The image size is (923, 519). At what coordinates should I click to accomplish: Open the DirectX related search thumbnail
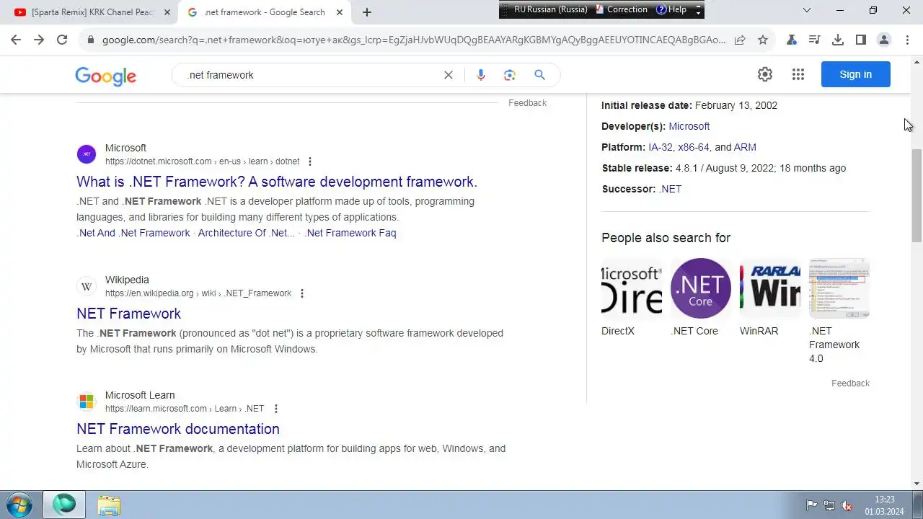[x=632, y=288]
